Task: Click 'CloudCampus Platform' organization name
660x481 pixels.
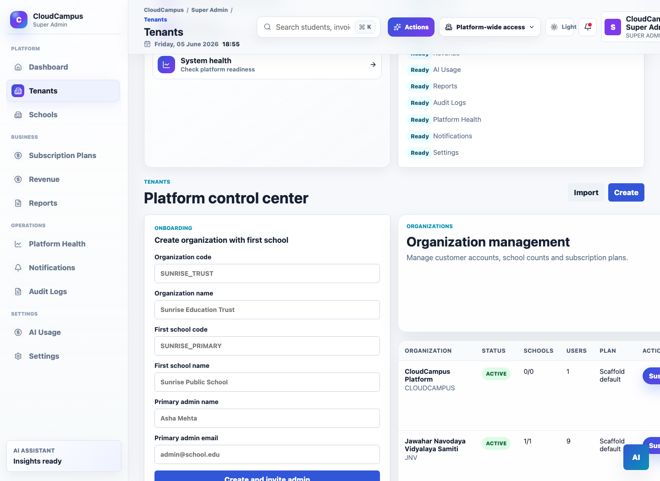Action: (427, 375)
